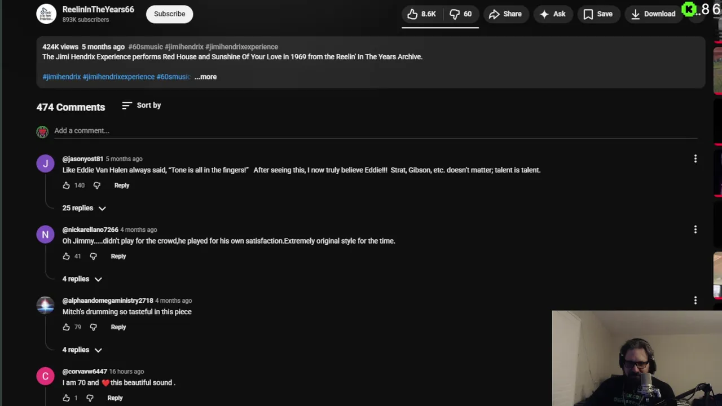Click the webcam overlay thumbnail

(x=637, y=358)
